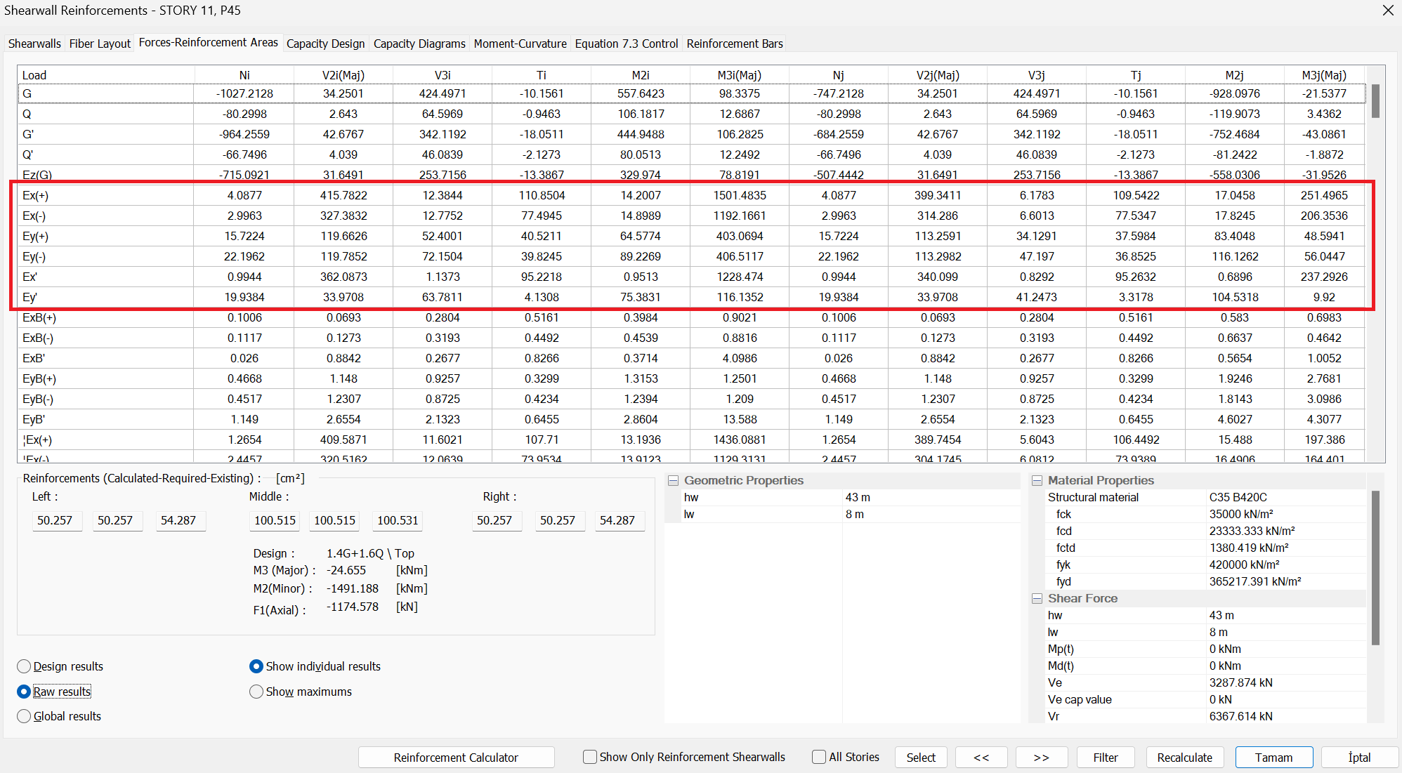Screen dimensions: 1402x773
Task: Enable Show Only Reinforcement Shearwalls checkbox
Action: [x=590, y=757]
